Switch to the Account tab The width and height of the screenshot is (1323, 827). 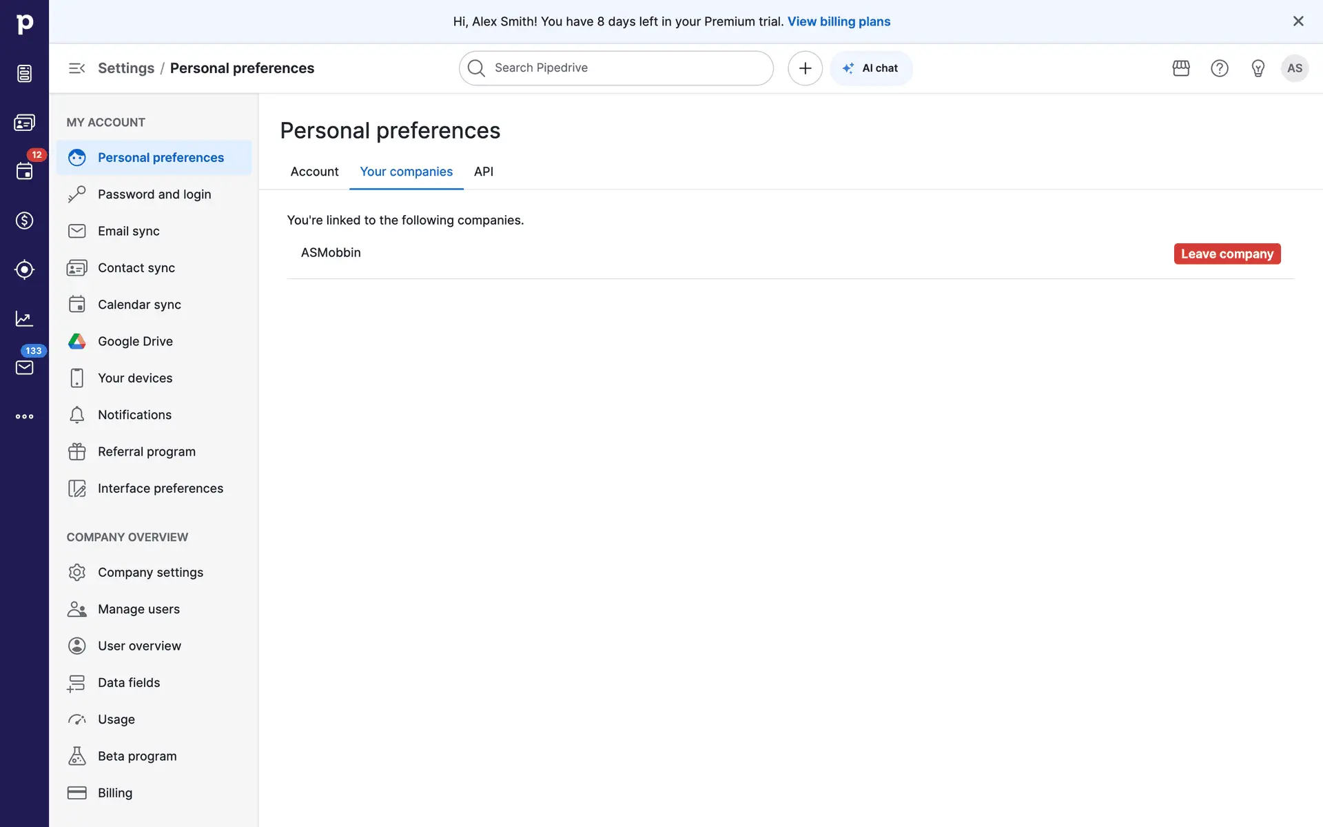click(x=314, y=172)
